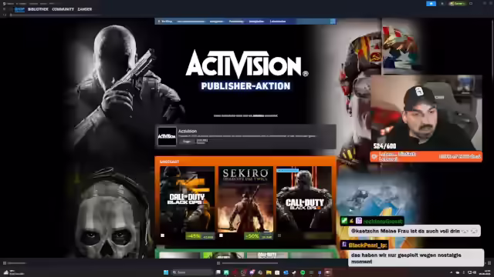The image size is (494, 277).
Task: Open the ZANDER profile tab
Action: [85, 9]
